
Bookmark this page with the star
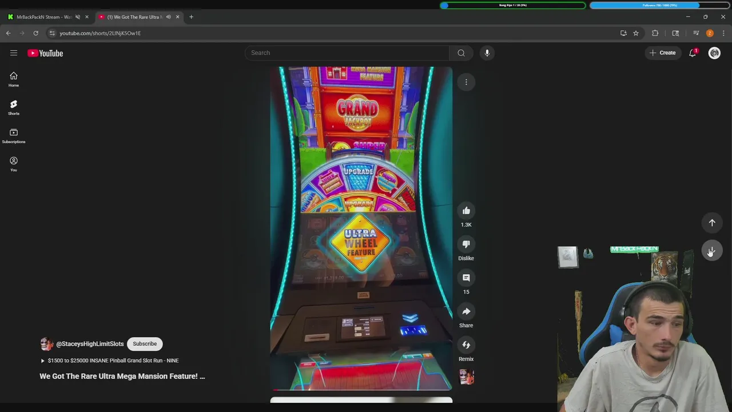[x=635, y=33]
